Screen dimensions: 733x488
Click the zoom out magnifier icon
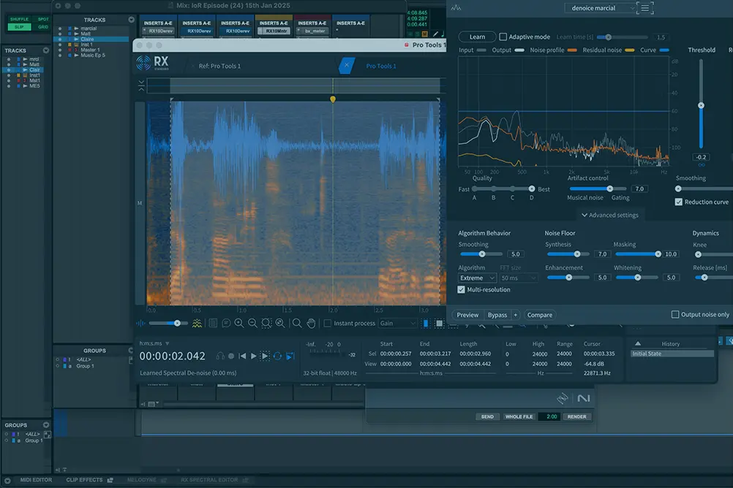[x=252, y=323]
